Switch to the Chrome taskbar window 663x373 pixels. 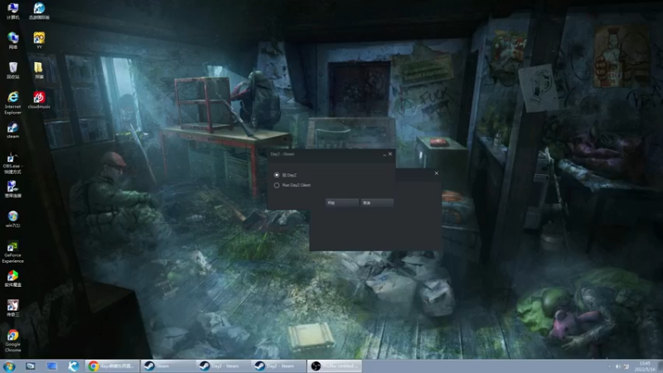tap(112, 366)
